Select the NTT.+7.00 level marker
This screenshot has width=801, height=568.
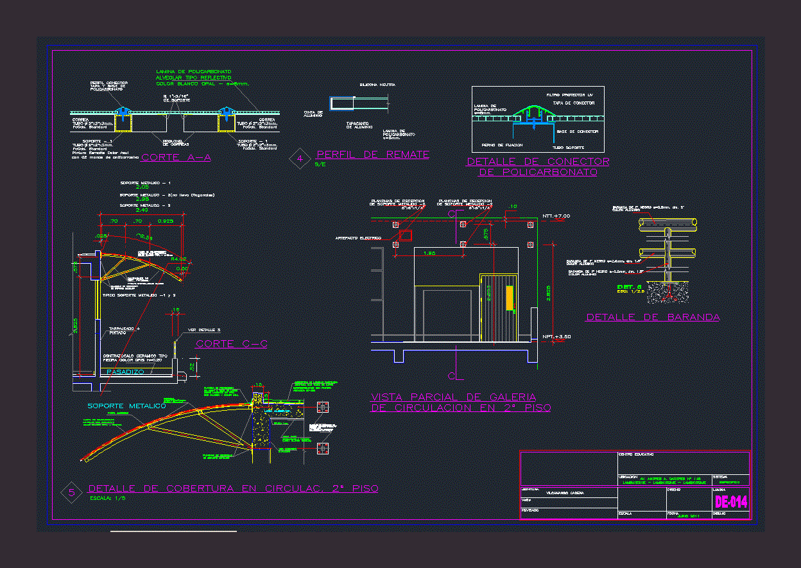(556, 216)
